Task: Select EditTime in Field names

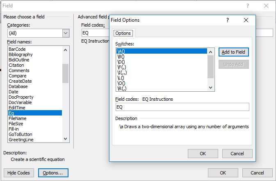Action: 35,108
